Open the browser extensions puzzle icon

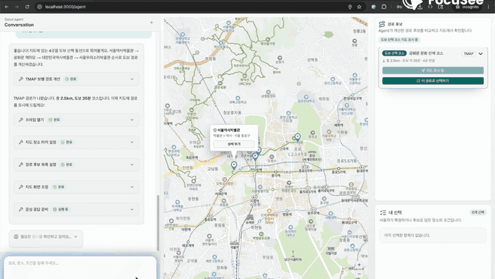point(384,7)
